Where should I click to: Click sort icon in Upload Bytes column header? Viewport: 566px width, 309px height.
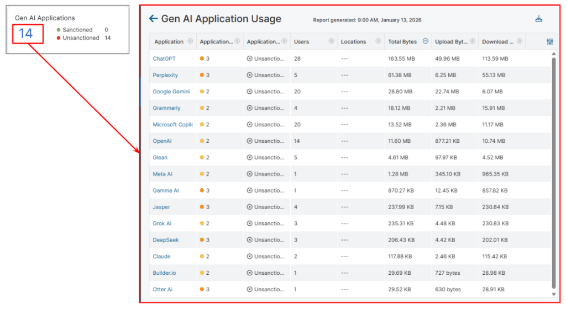[472, 41]
